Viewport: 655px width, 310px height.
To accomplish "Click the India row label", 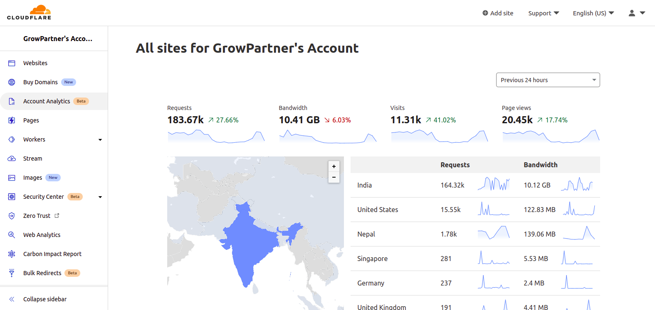I will tap(365, 185).
